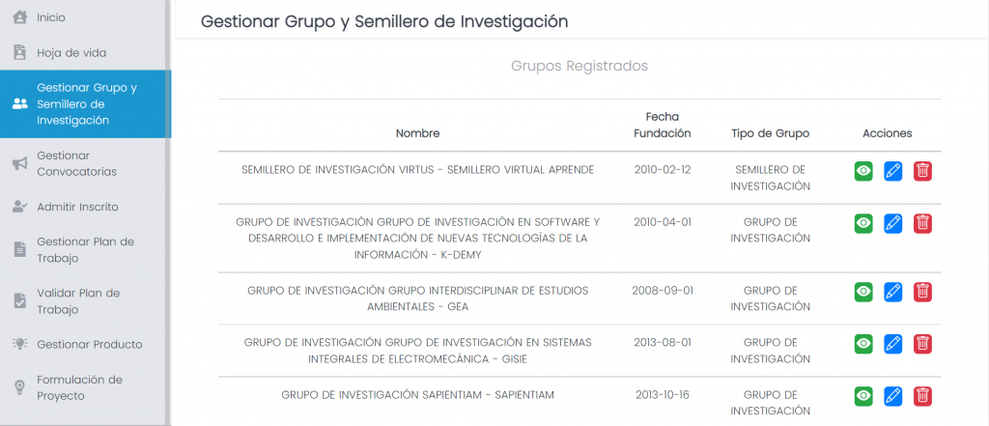989x426 pixels.
Task: Edit the K-DEMY research group
Action: coord(893,223)
